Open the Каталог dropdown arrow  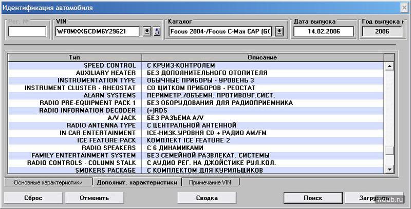point(279,32)
